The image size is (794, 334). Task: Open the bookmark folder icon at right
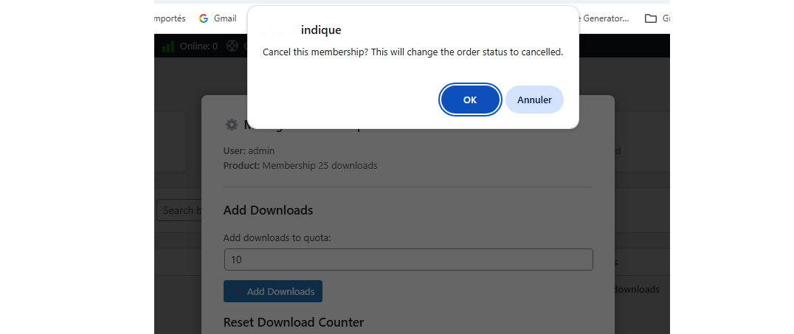point(650,18)
